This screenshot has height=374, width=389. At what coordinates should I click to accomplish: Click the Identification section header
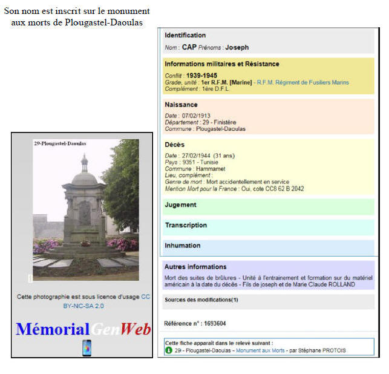click(x=185, y=36)
